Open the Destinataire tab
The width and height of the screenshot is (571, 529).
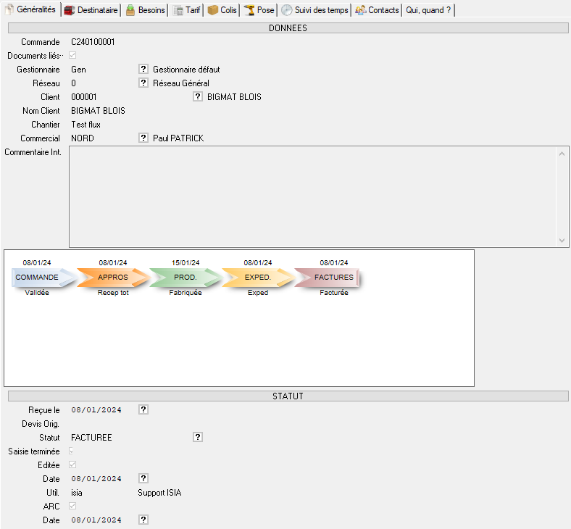coord(91,10)
